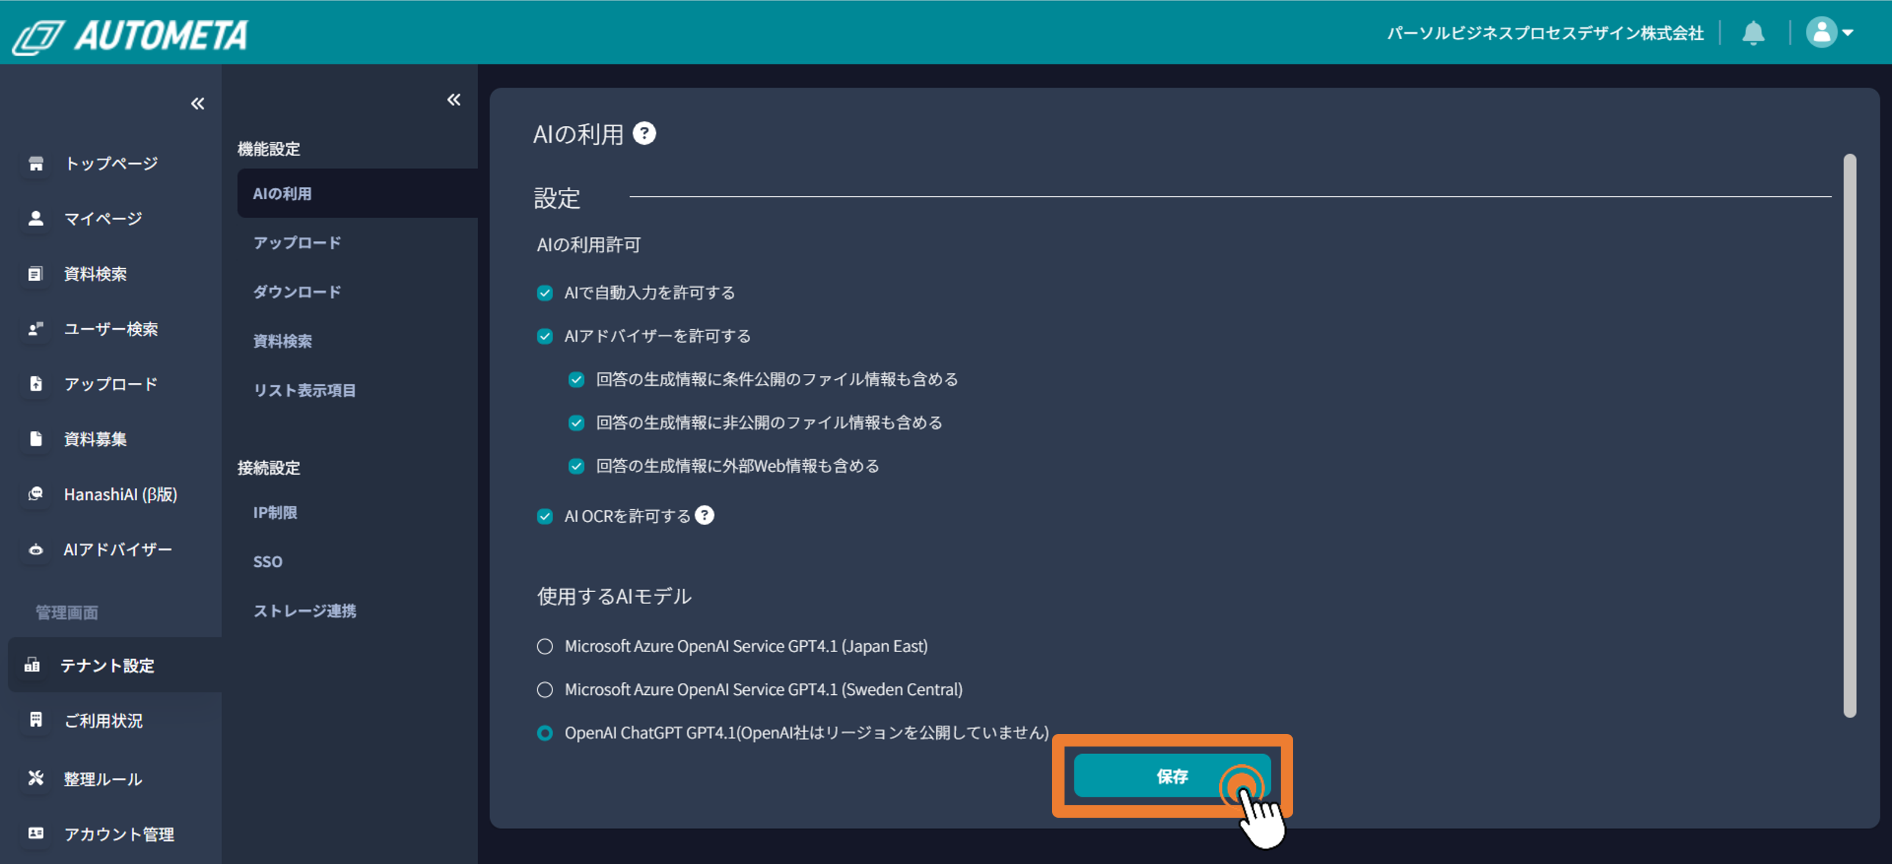This screenshot has height=864, width=1892.
Task: Click the AIアドバイザー robot icon
Action: (x=36, y=549)
